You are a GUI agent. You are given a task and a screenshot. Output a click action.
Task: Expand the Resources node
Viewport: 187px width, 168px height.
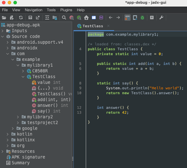pyautogui.click(x=3, y=151)
